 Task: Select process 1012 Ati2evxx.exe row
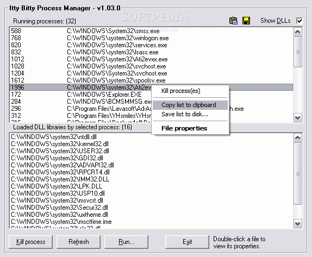(151, 59)
